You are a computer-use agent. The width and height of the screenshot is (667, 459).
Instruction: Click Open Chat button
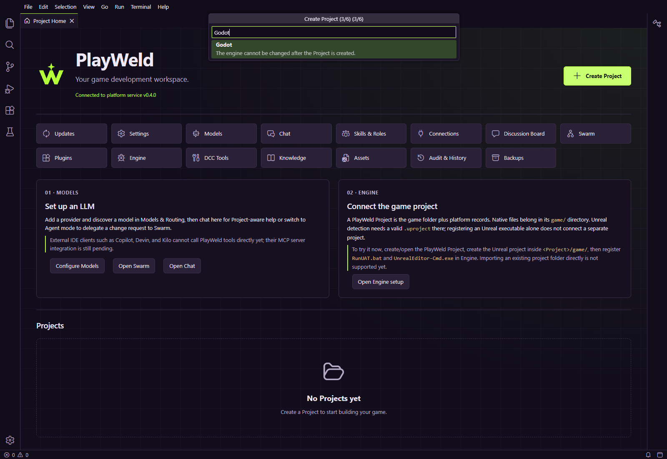point(182,266)
